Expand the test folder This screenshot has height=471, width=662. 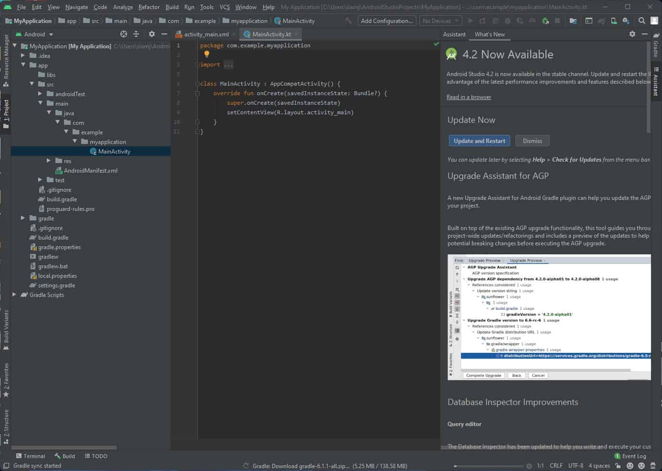(x=40, y=180)
